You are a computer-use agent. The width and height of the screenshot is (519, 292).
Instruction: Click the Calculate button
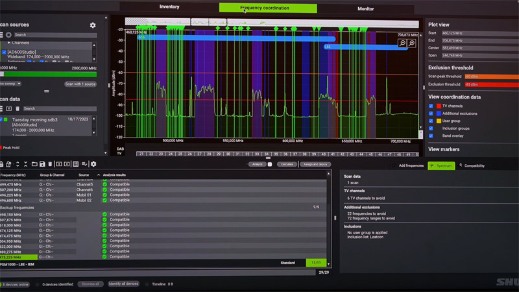[x=286, y=164]
